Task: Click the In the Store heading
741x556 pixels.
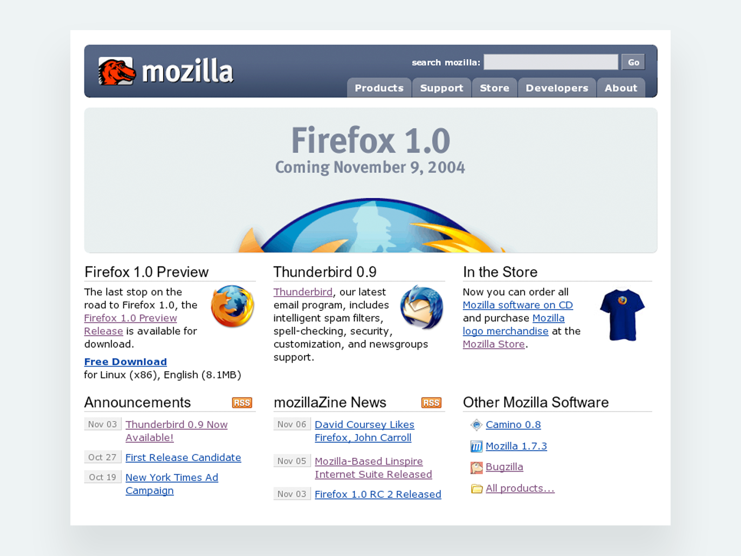Action: (500, 272)
